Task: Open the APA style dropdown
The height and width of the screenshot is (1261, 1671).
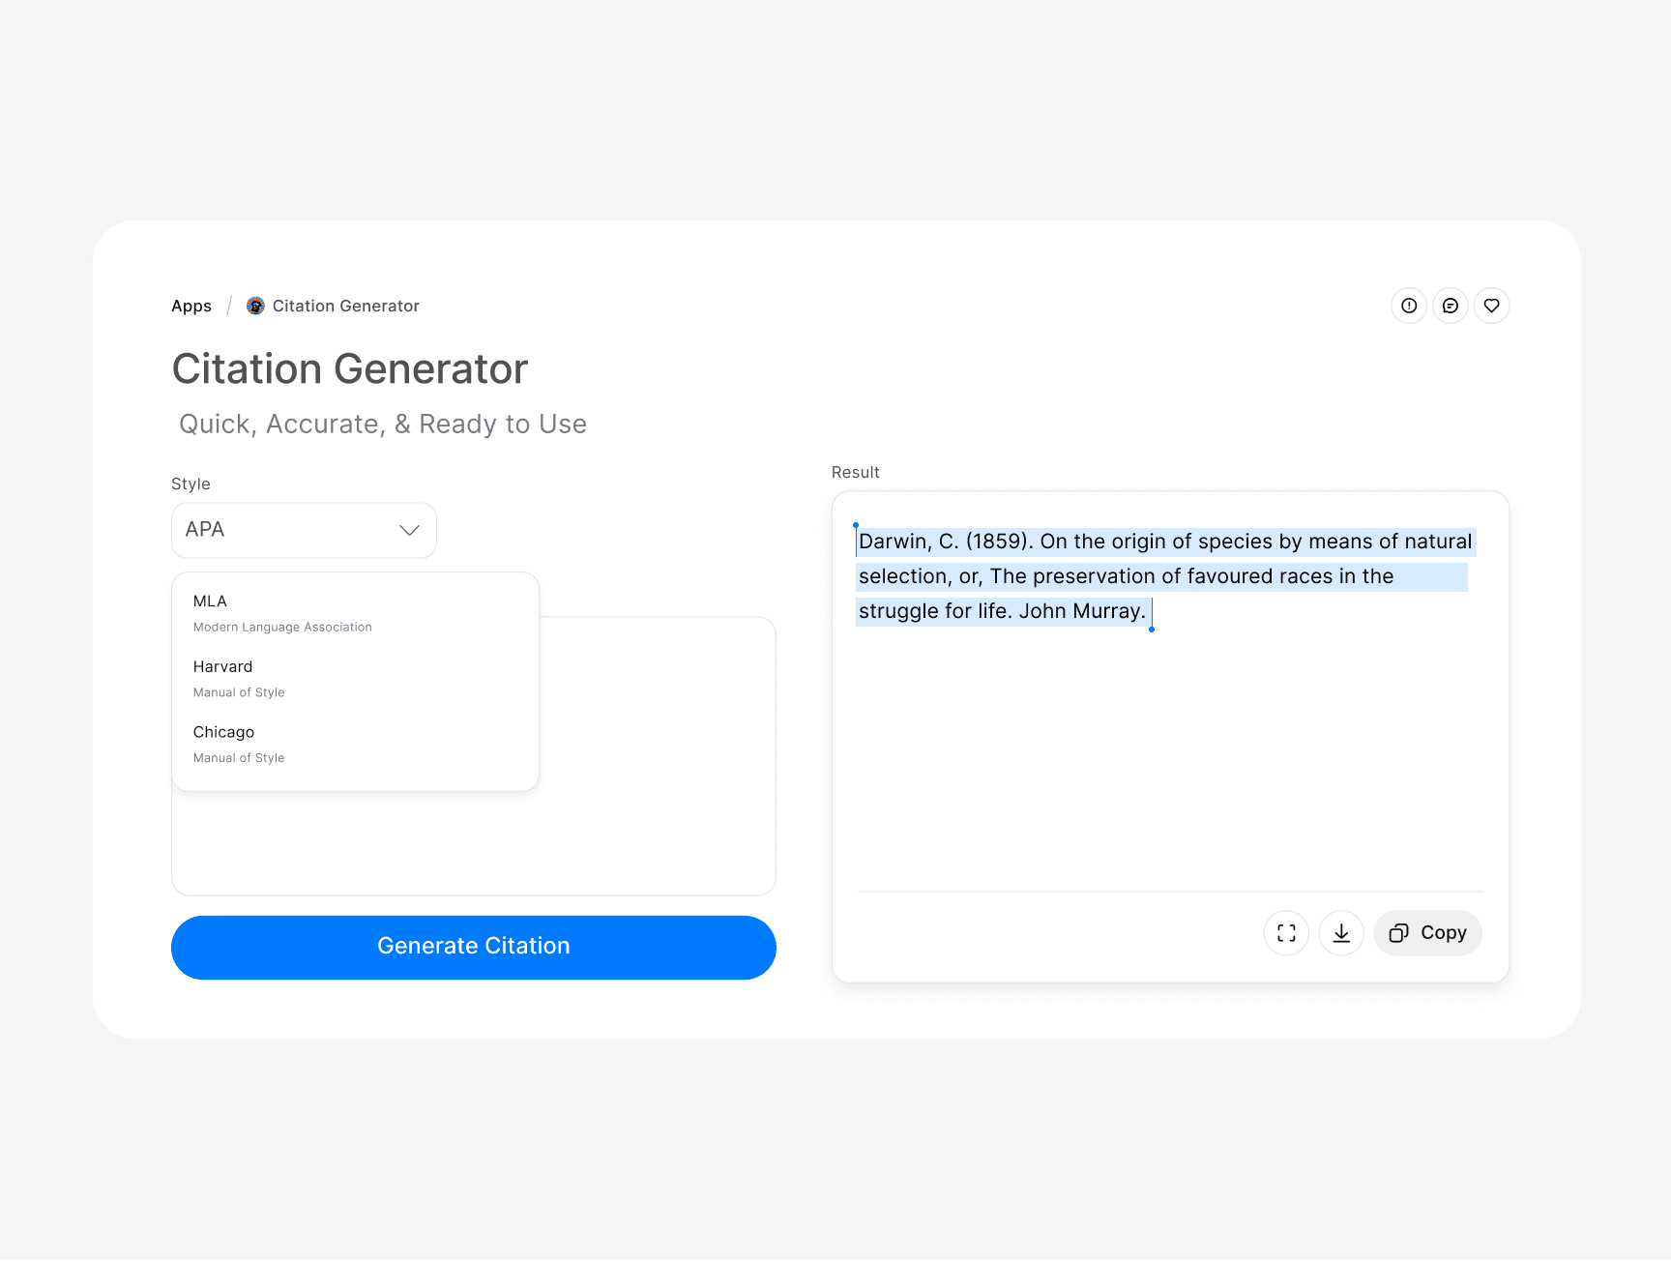Action: point(303,529)
